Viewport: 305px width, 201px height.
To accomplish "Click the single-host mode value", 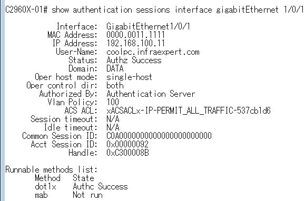I will click(x=129, y=77).
